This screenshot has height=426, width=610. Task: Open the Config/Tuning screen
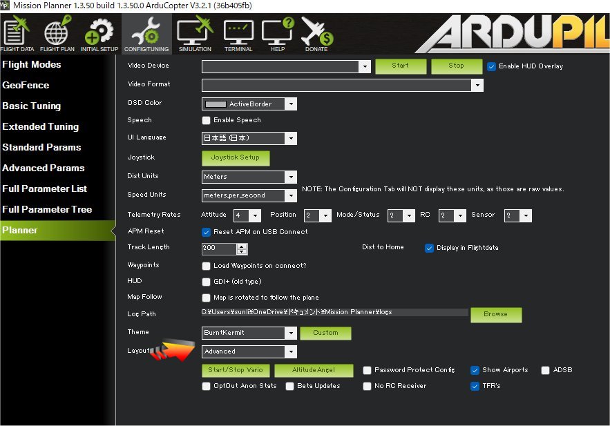click(146, 35)
